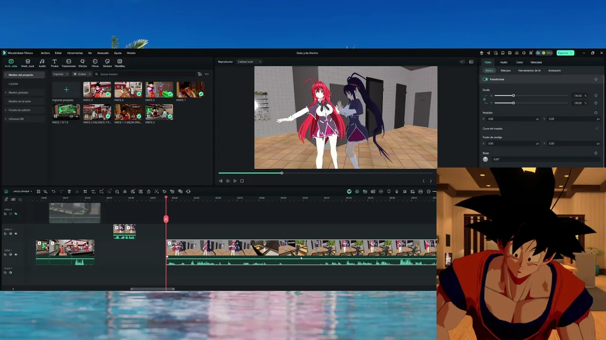606x340 pixels.
Task: Open the media panel more options menu
Action: point(206,74)
